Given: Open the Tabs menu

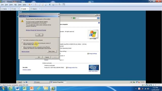Looking at the screenshot, I should pos(20,5).
